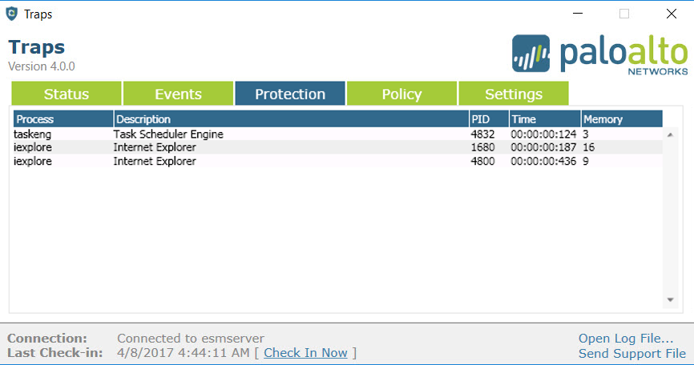Click the Task Scheduler Engine description
Image resolution: width=694 pixels, height=365 pixels.
click(168, 134)
